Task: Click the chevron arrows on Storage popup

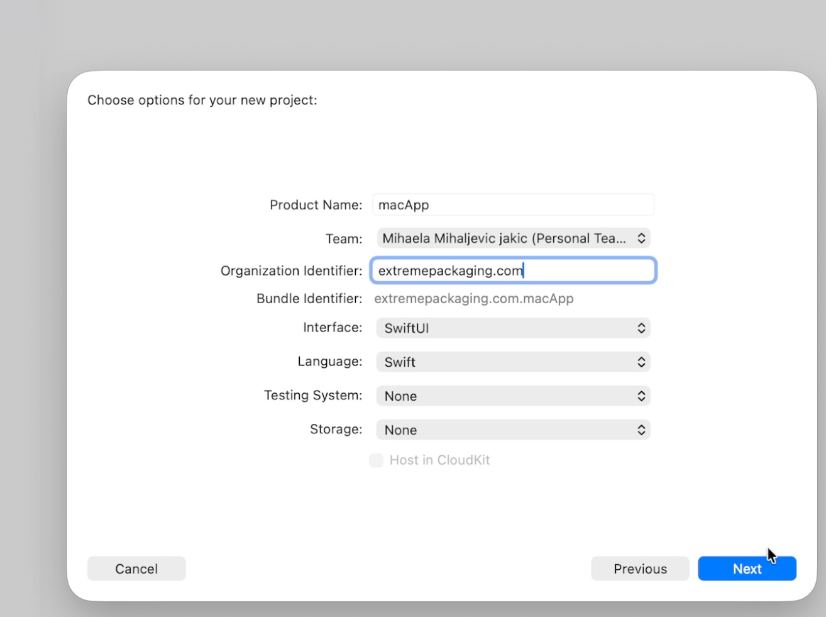Action: point(641,430)
